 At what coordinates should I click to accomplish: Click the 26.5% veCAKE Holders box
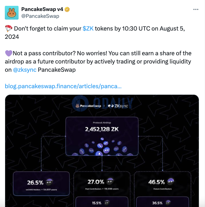(41, 184)
